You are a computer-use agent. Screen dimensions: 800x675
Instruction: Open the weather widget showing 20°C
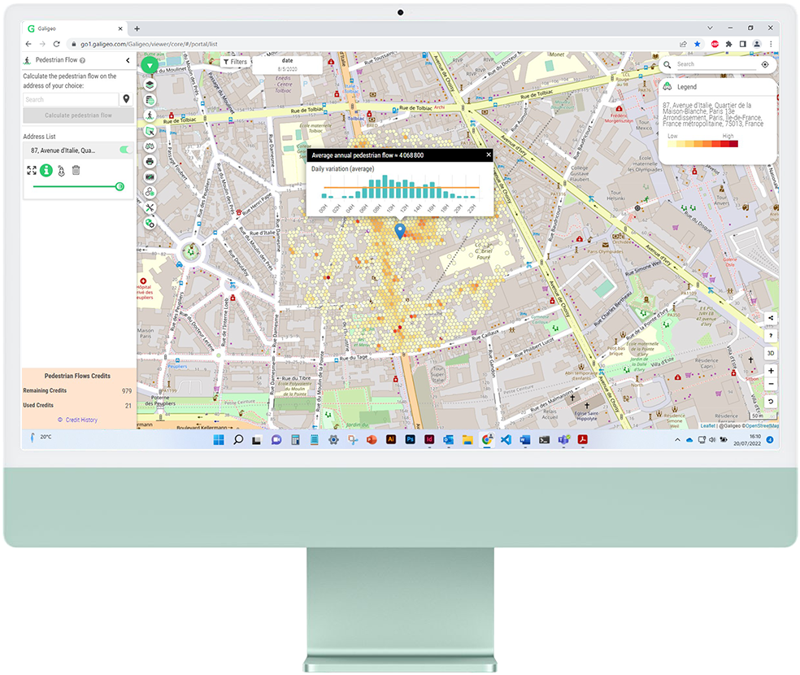tap(41, 438)
